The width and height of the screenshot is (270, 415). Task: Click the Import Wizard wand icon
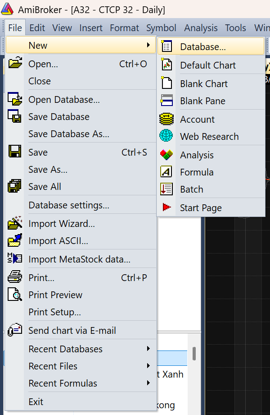(x=15, y=223)
